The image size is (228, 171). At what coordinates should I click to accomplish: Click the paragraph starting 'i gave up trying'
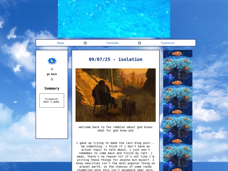116,156
